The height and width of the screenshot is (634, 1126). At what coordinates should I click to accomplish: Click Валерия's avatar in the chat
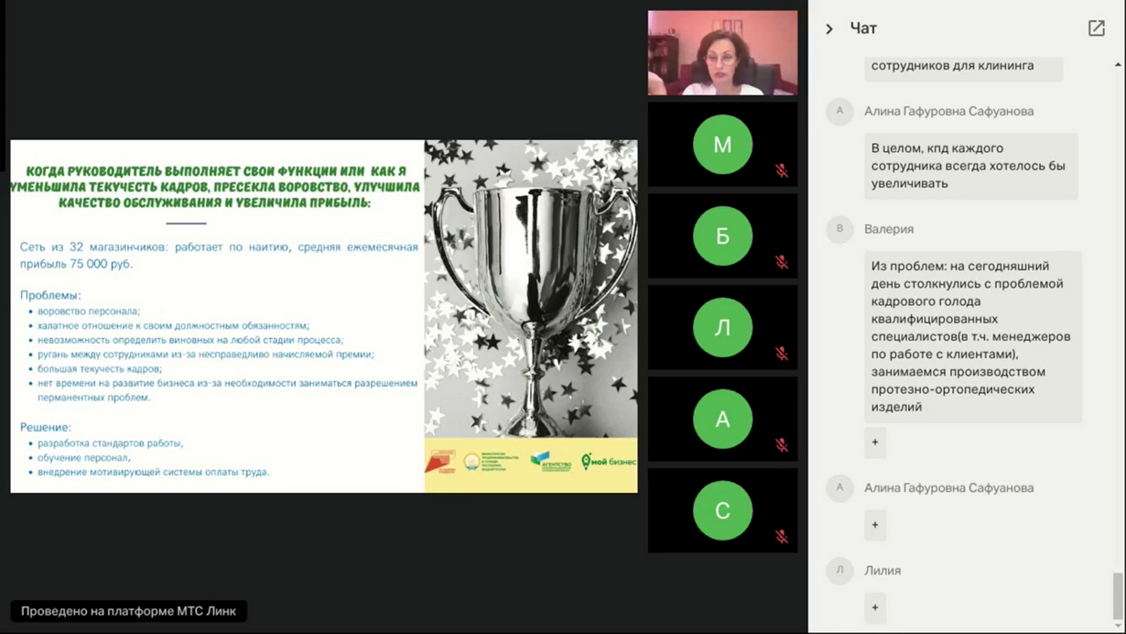coord(839,229)
